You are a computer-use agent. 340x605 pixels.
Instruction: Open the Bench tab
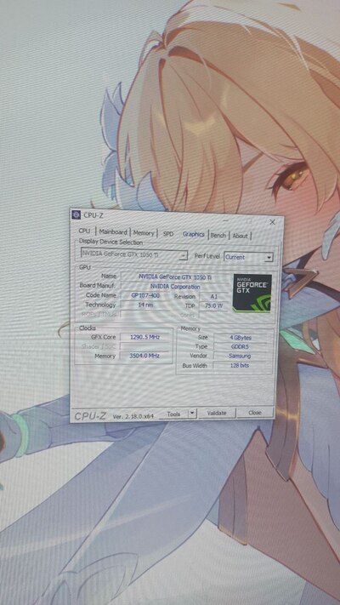pos(218,235)
